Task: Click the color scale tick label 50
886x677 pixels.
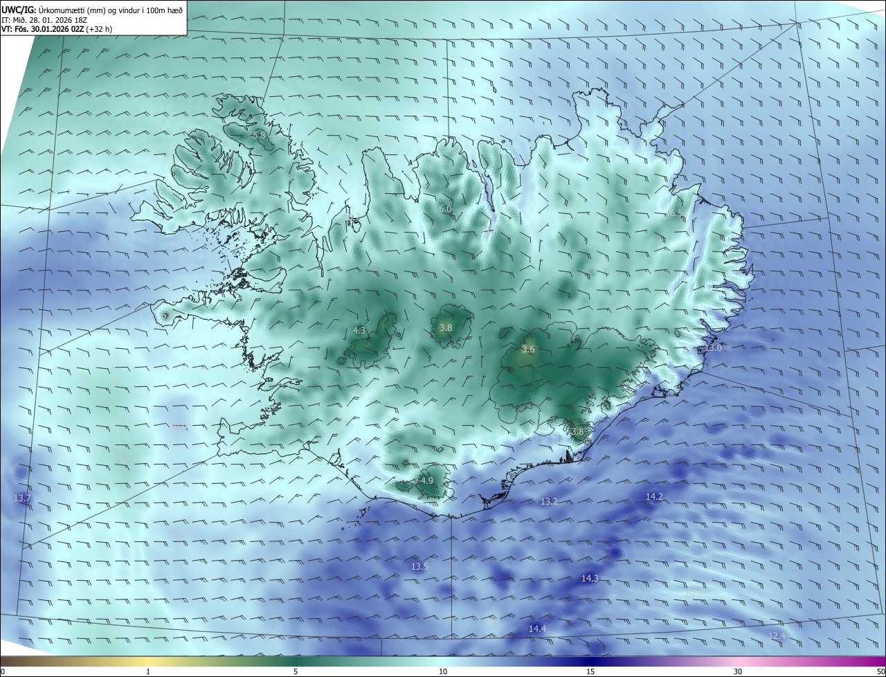Action: tap(880, 671)
